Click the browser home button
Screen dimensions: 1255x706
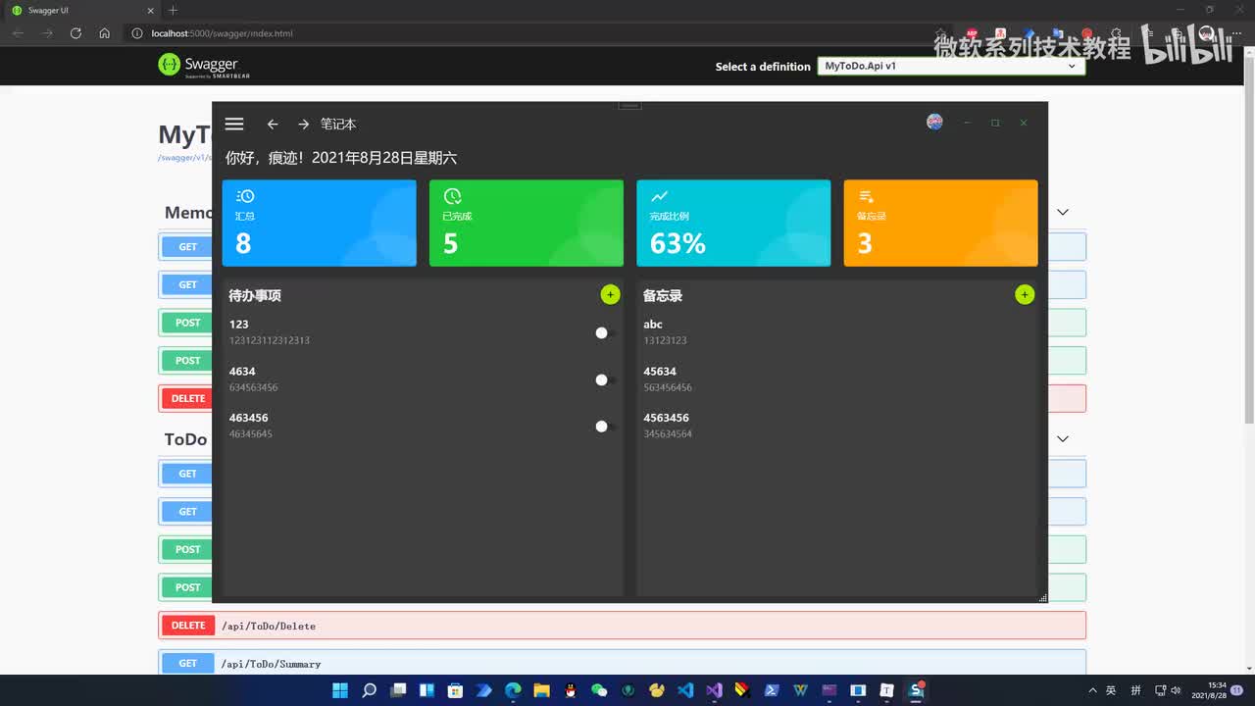(x=105, y=33)
